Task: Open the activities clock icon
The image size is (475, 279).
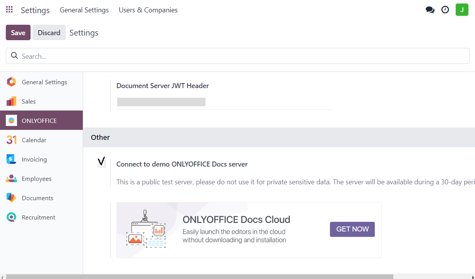Action: click(x=445, y=10)
